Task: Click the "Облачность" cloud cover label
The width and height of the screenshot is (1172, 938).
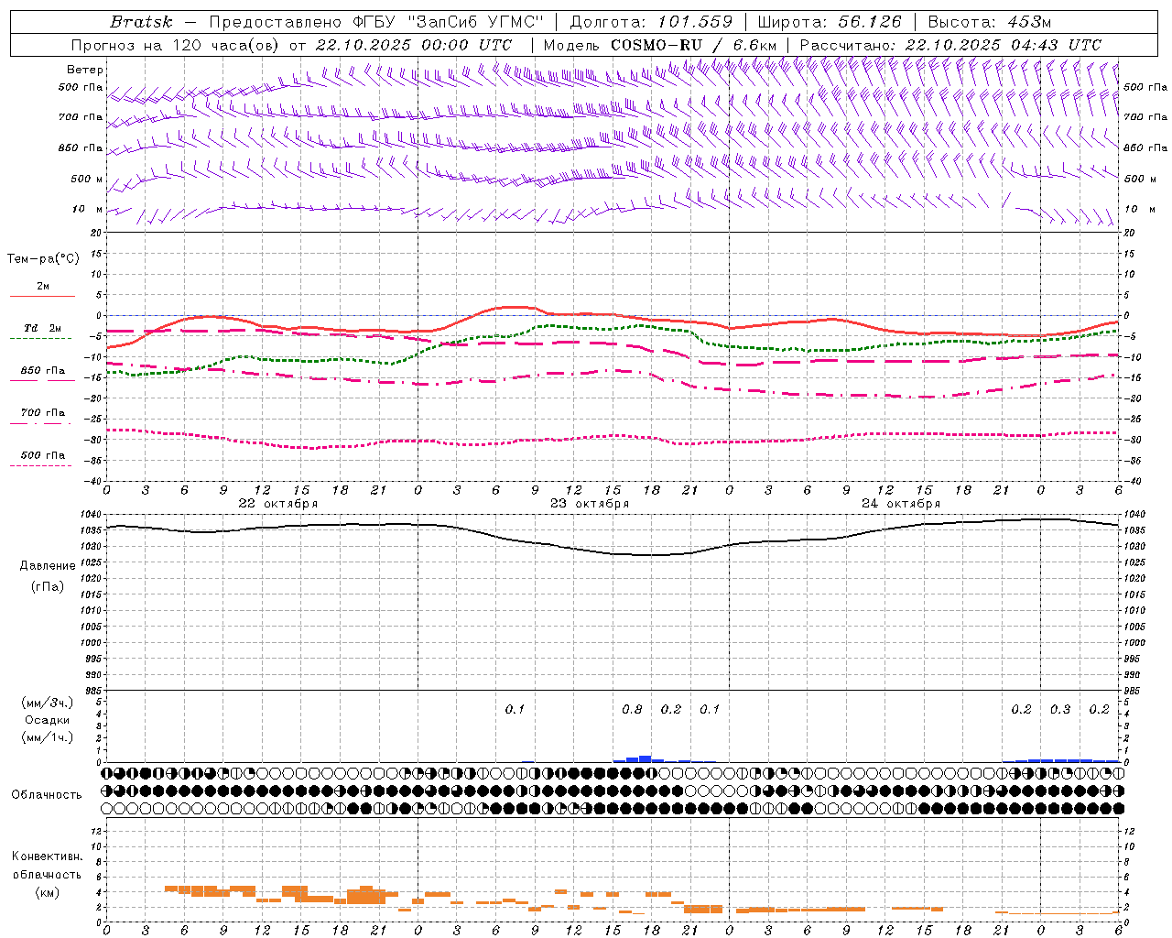Action: click(x=47, y=795)
